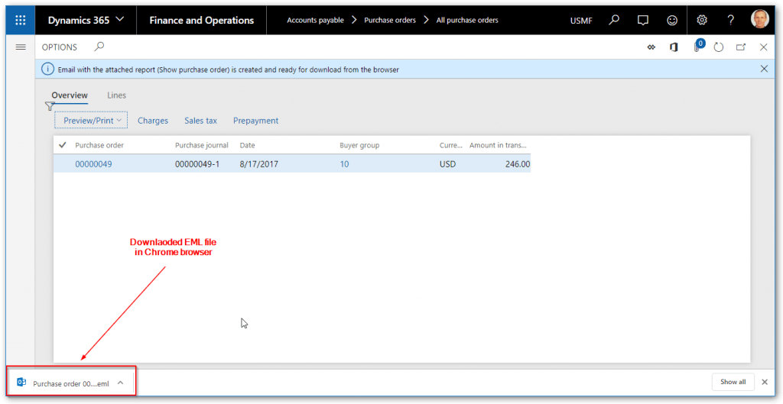Click Show all downloads button
Viewport: 783px width, 404px height.
pos(733,382)
